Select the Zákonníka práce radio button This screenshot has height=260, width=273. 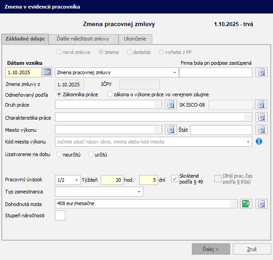click(x=59, y=94)
